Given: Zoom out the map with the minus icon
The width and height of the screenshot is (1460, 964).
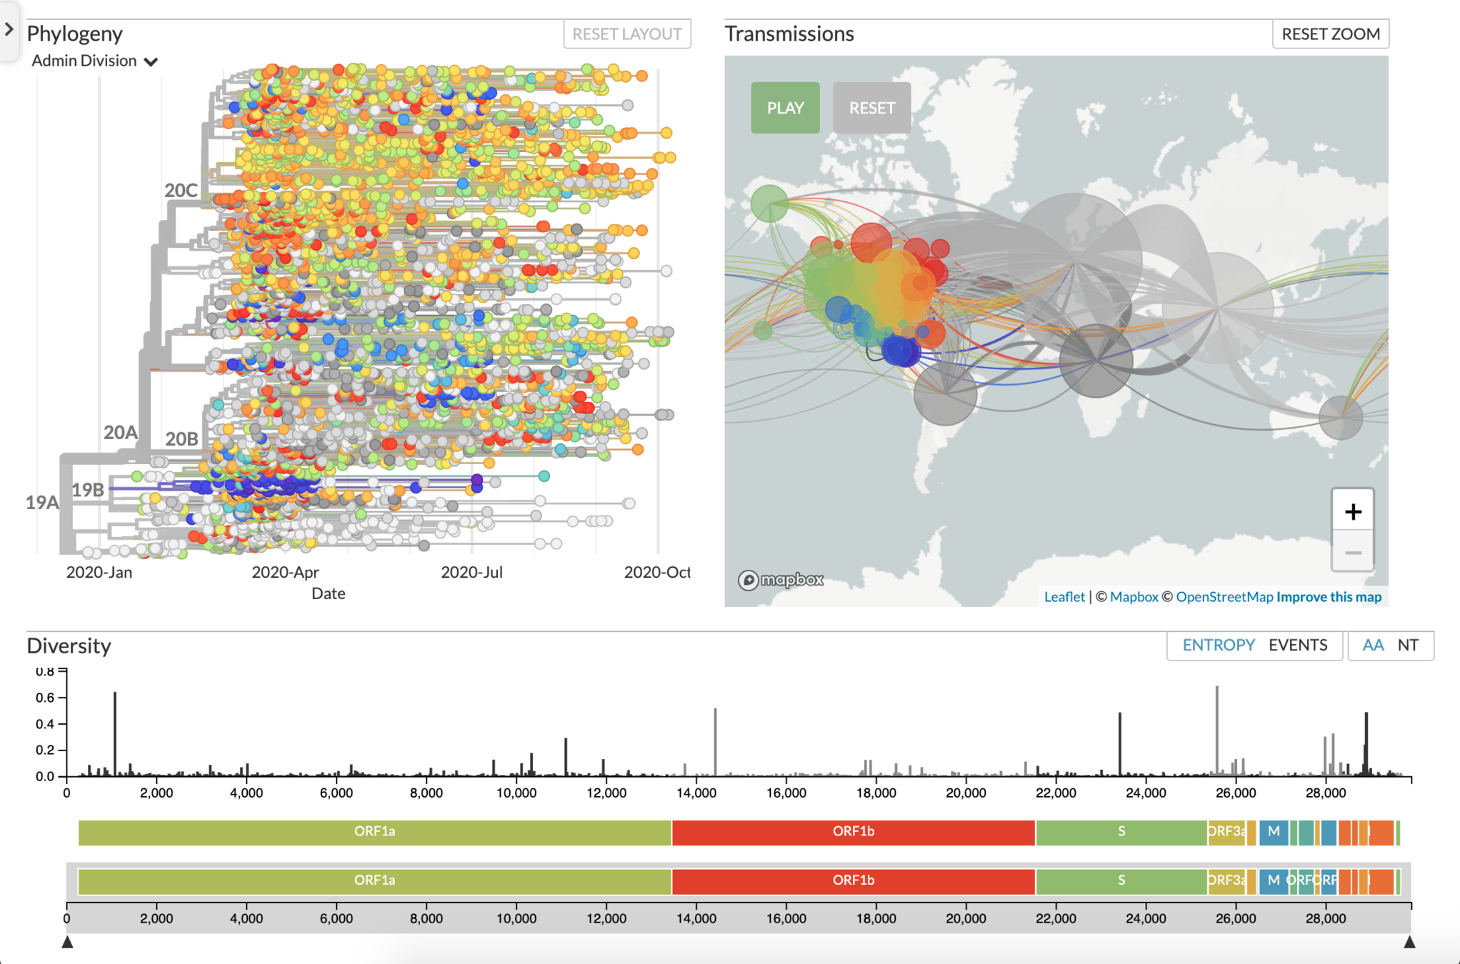Looking at the screenshot, I should pos(1352,552).
